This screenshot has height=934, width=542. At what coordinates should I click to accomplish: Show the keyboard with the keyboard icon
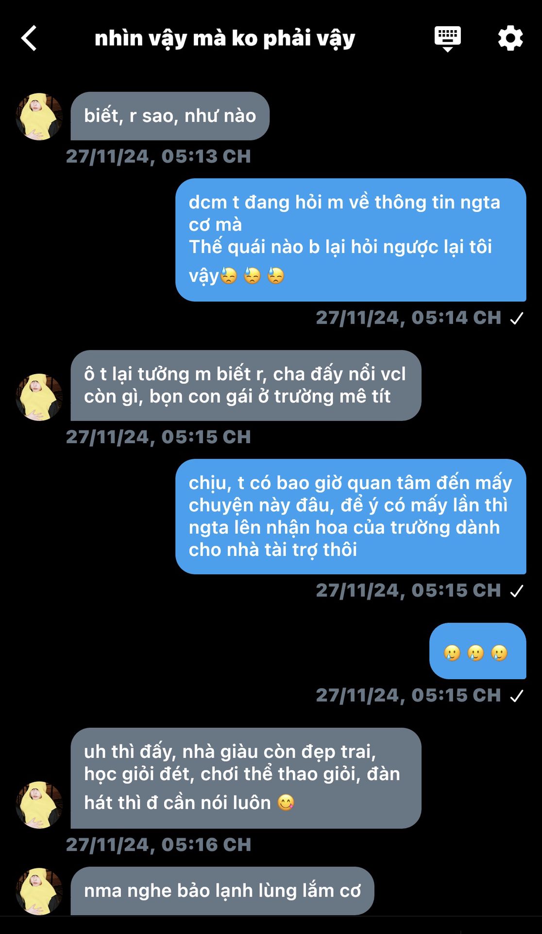pos(447,38)
